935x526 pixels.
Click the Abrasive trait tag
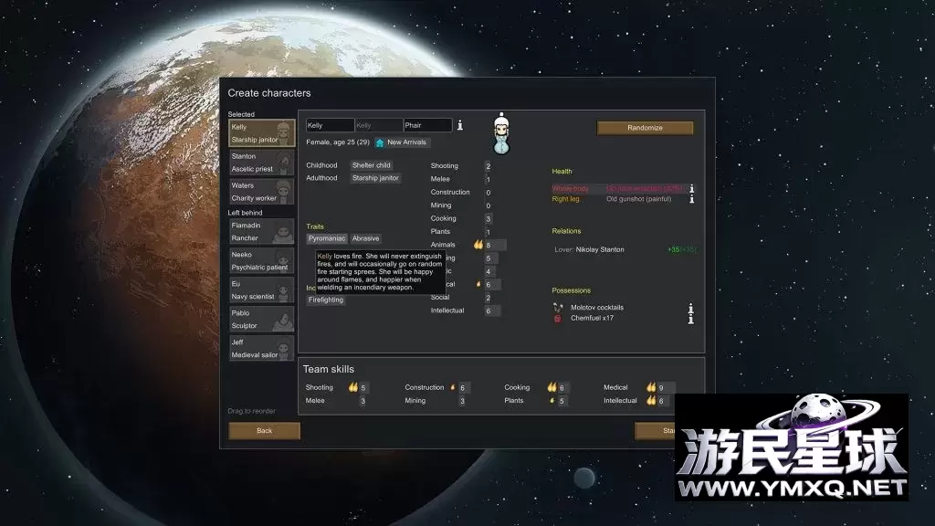(x=365, y=238)
